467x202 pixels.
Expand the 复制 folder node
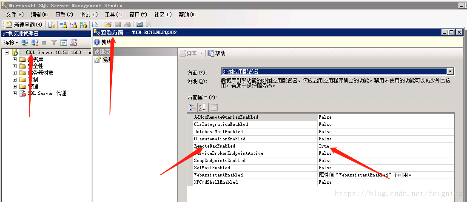click(14, 80)
